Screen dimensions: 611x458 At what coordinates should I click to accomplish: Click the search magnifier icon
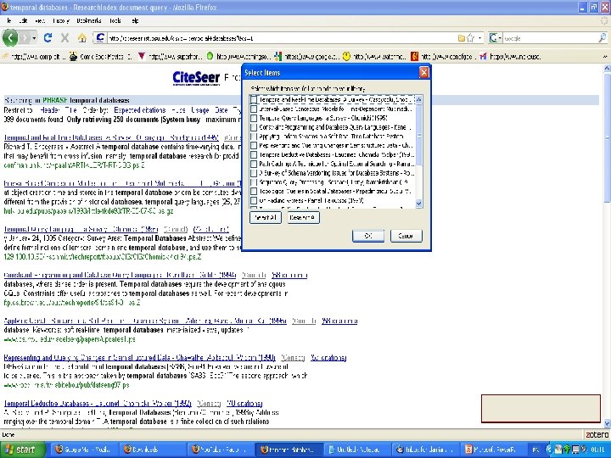[x=602, y=38]
